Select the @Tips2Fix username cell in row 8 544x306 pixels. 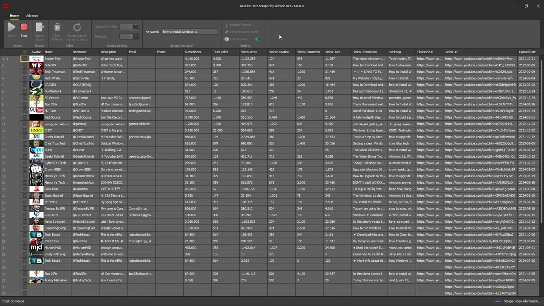[x=85, y=104]
